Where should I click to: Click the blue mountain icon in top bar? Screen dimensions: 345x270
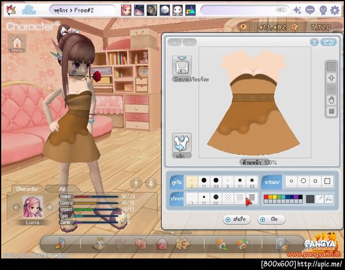[190, 10]
